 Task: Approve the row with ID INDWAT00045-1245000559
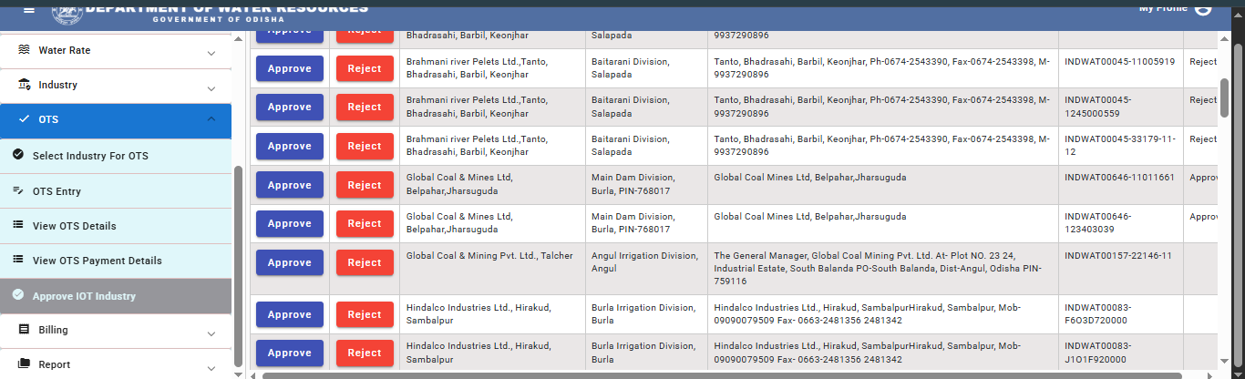point(290,108)
